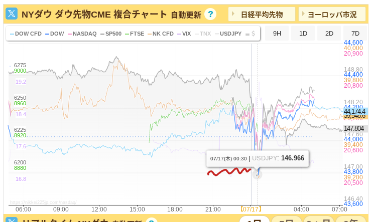Viewport: 371px width, 222px height.
Task: Toggle the VIX series in the legend
Action: (184, 34)
